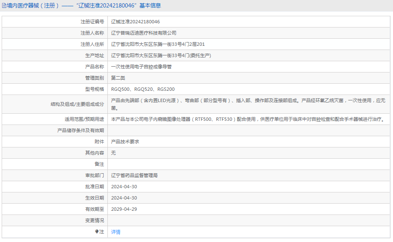Click the value 第二类
Viewport: 393px width, 242px height.
[x=118, y=78]
